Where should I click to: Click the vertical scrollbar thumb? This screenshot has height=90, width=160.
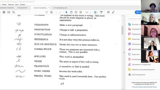point(122,30)
